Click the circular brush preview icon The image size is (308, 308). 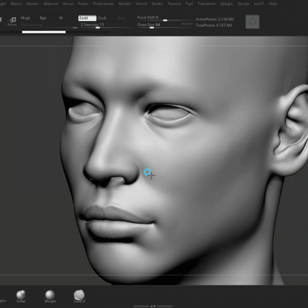tap(253, 22)
